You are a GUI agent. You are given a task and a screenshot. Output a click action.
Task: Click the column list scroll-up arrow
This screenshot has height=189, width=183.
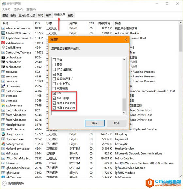pyautogui.click(x=124, y=60)
